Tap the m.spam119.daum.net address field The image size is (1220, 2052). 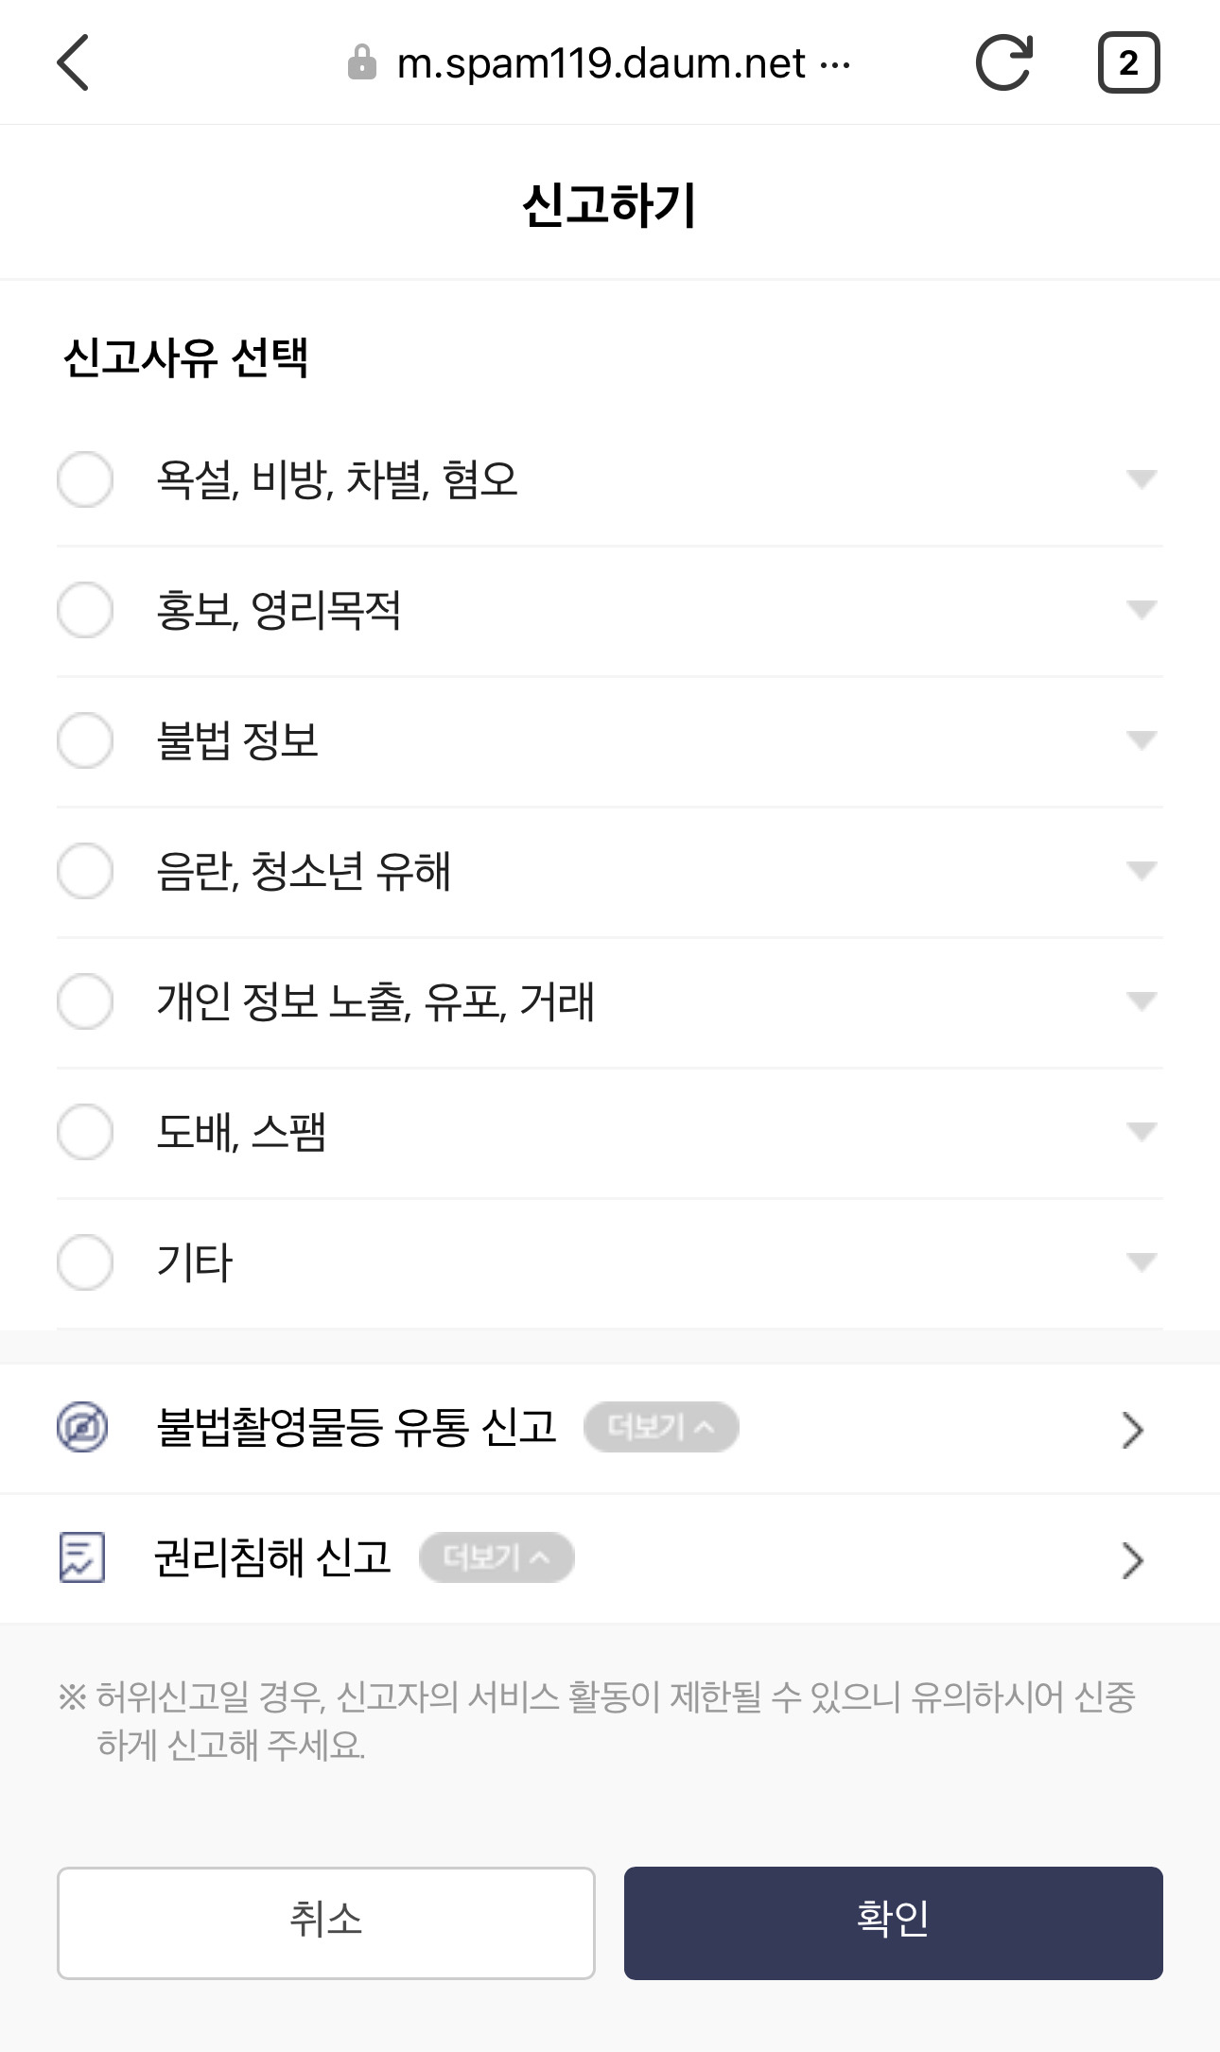pyautogui.click(x=601, y=63)
